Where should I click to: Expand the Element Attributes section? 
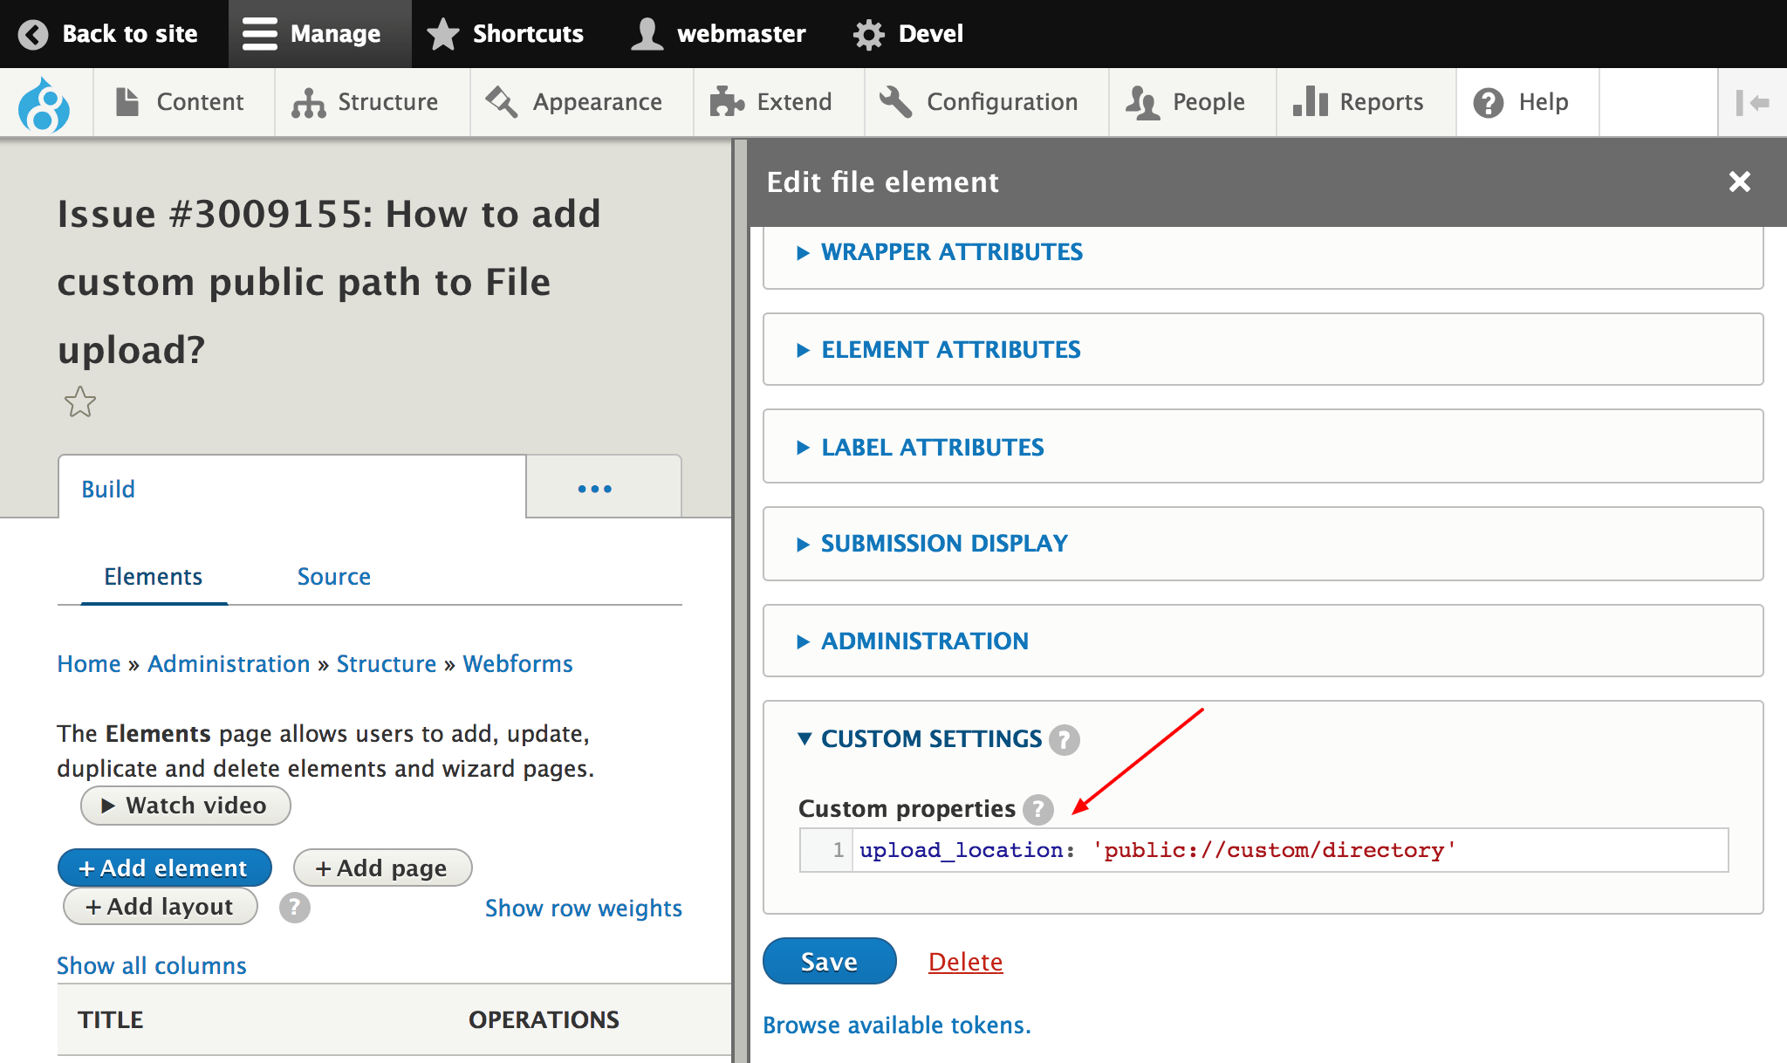pos(949,349)
